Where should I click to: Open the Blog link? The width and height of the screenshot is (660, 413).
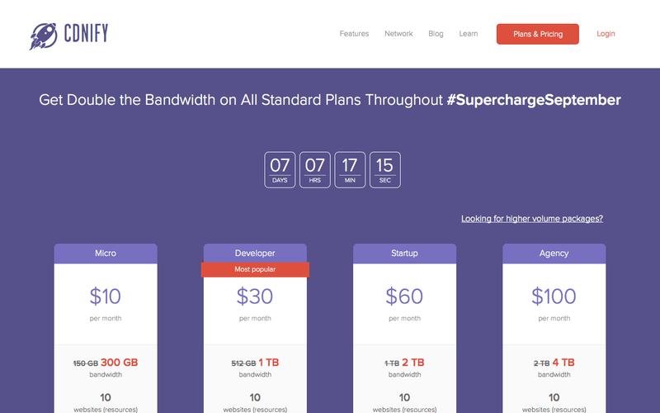point(436,34)
